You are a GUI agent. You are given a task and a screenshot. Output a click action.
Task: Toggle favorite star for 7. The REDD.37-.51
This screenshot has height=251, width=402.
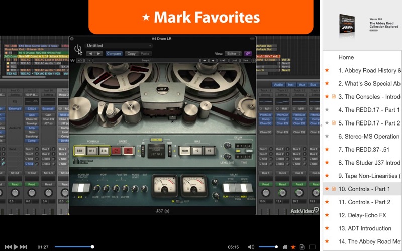(327, 149)
